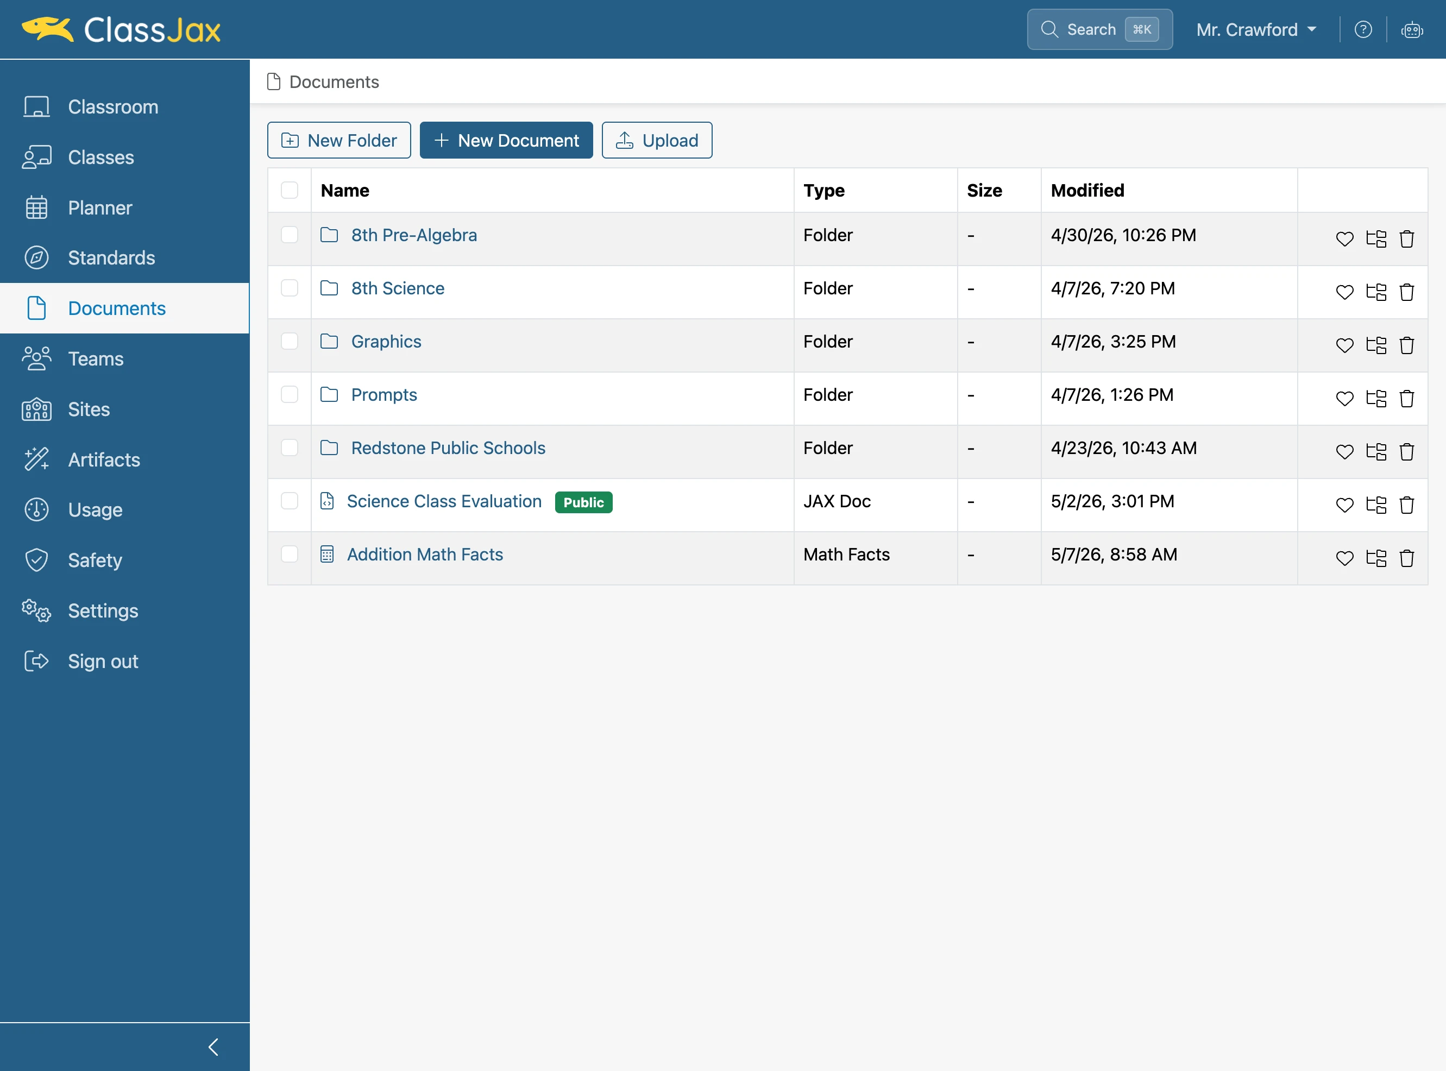The width and height of the screenshot is (1446, 1071).
Task: Delete the Addition Math Facts item
Action: click(1406, 558)
